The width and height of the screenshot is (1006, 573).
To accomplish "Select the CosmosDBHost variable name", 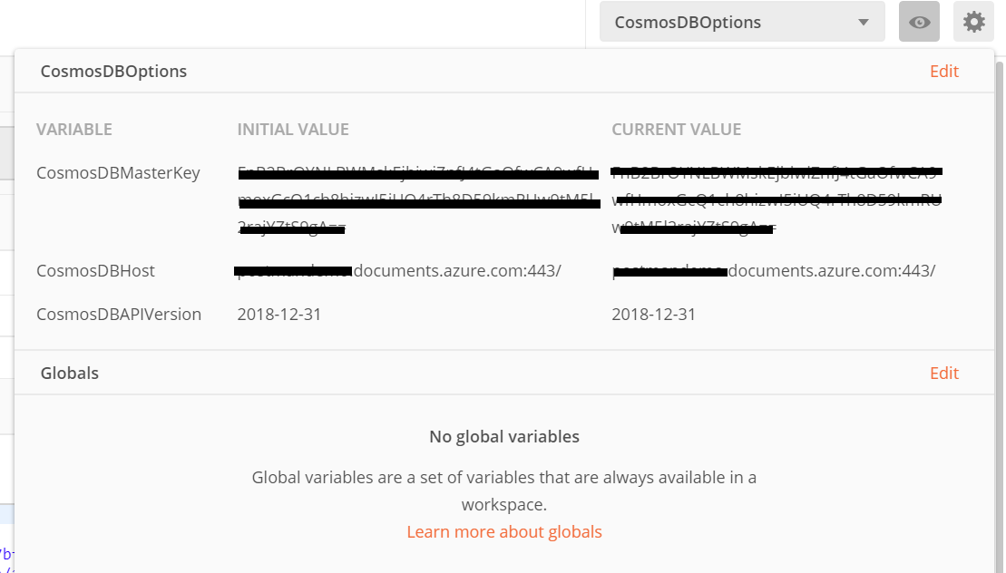I will [95, 270].
